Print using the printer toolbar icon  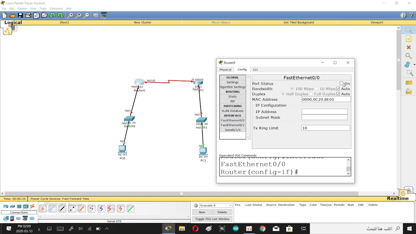click(x=28, y=15)
